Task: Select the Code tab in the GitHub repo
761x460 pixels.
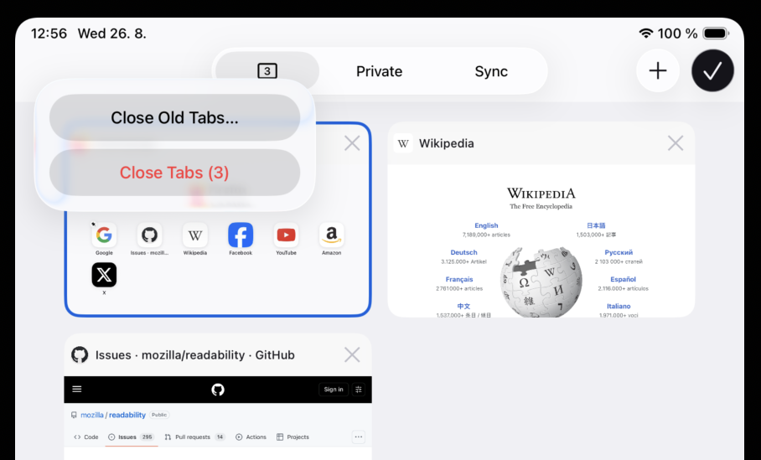Action: click(85, 437)
